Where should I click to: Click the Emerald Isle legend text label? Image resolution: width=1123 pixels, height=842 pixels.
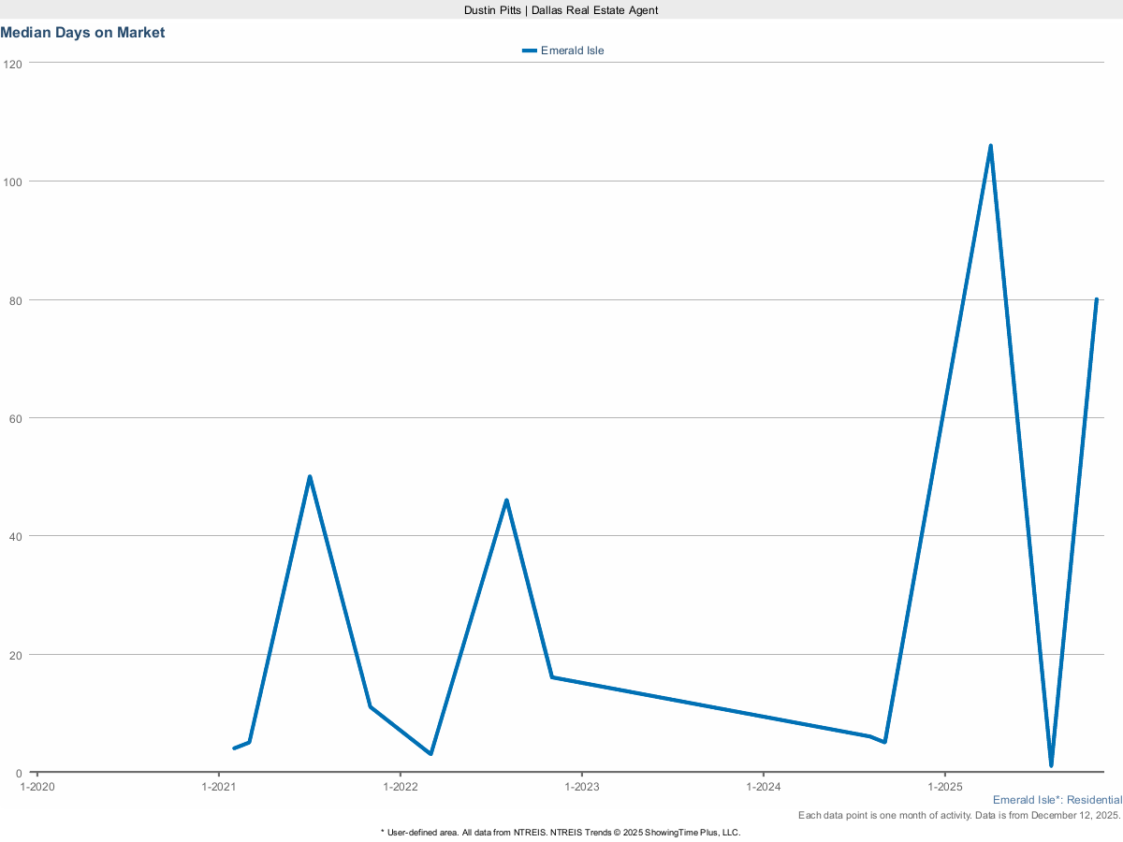[571, 51]
